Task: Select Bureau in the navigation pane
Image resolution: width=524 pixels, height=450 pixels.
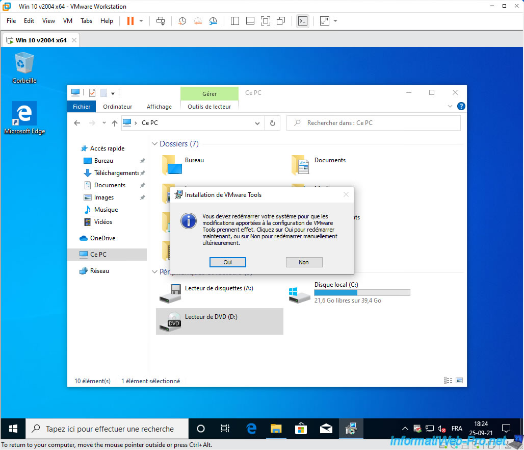Action: pos(103,161)
